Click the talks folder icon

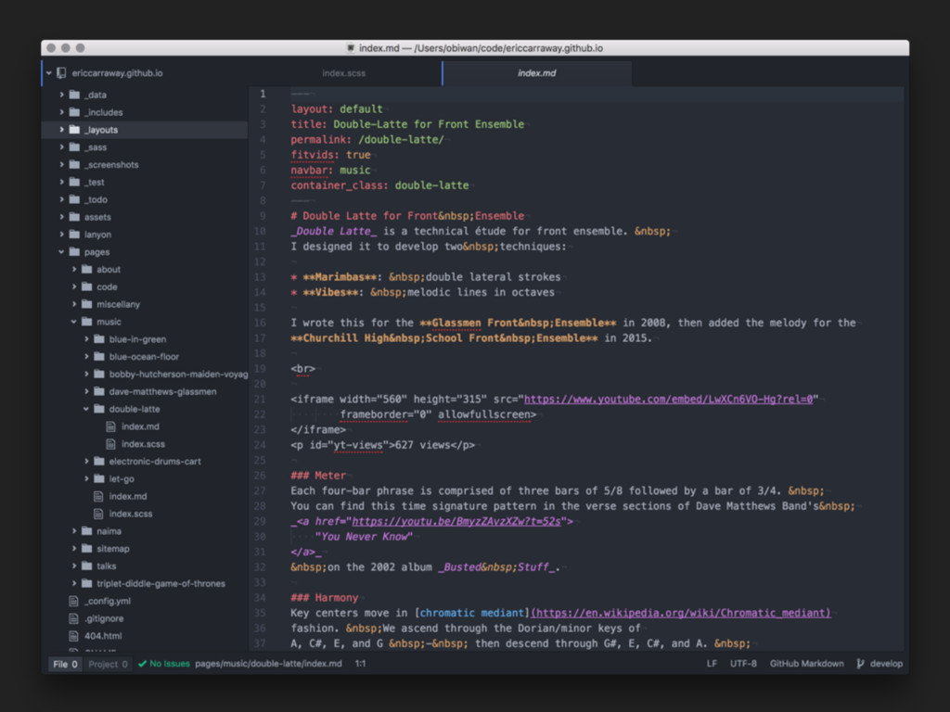click(86, 566)
